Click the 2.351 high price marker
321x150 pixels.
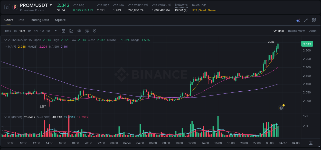[271, 42]
